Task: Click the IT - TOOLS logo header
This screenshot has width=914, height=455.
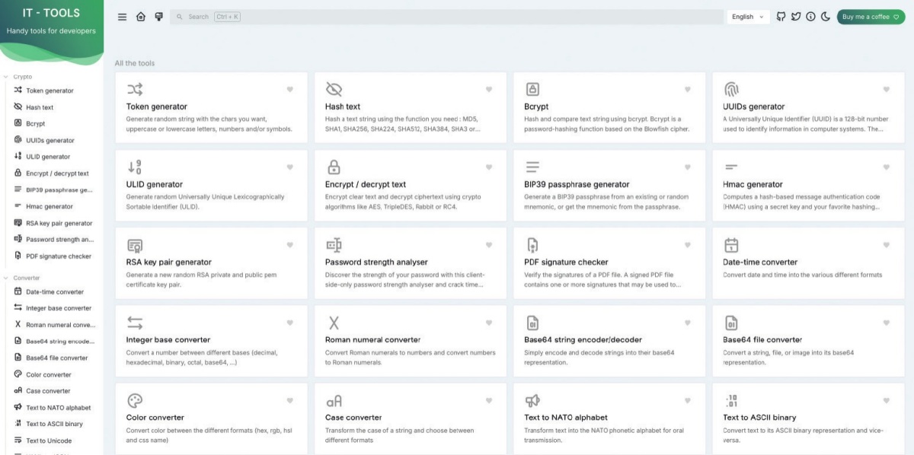Action: 51,14
